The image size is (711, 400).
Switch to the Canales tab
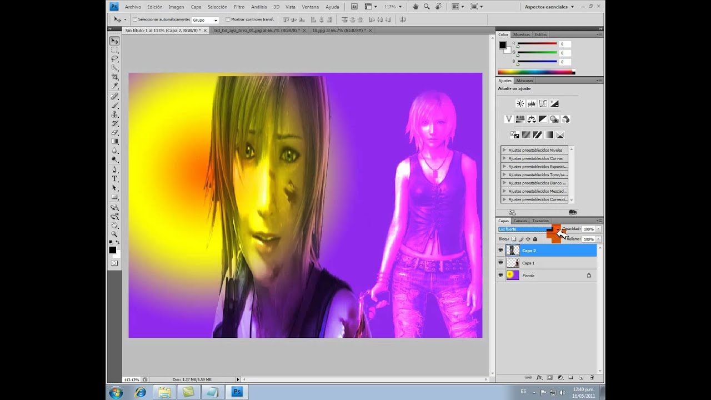[520, 221]
